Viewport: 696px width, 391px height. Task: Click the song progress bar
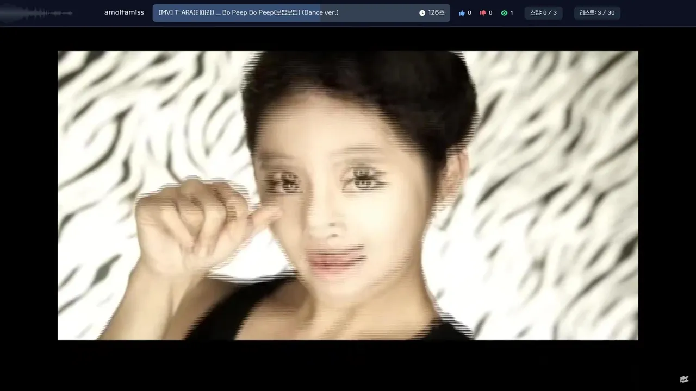tap(301, 13)
